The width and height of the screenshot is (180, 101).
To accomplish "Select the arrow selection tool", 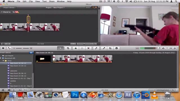I will click(60, 48).
